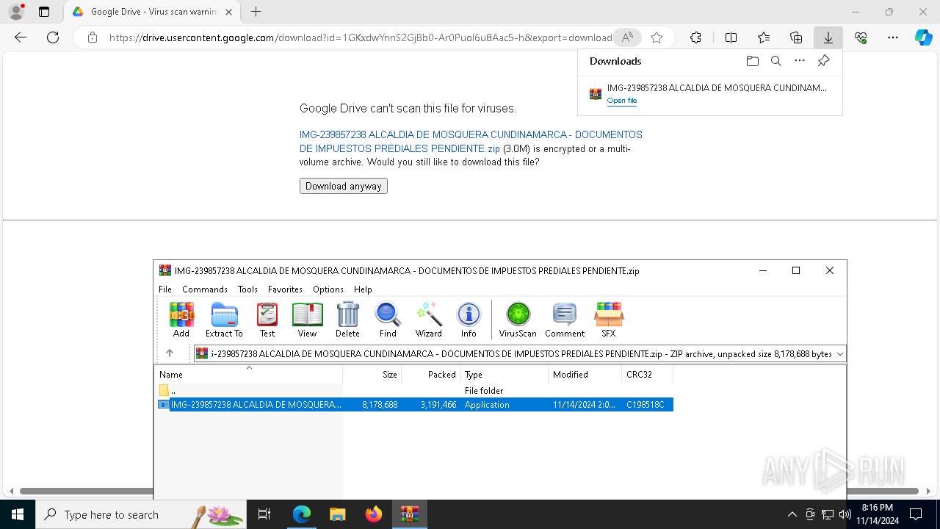Select the parent folder '..' row
Image resolution: width=940 pixels, height=529 pixels.
(x=415, y=391)
